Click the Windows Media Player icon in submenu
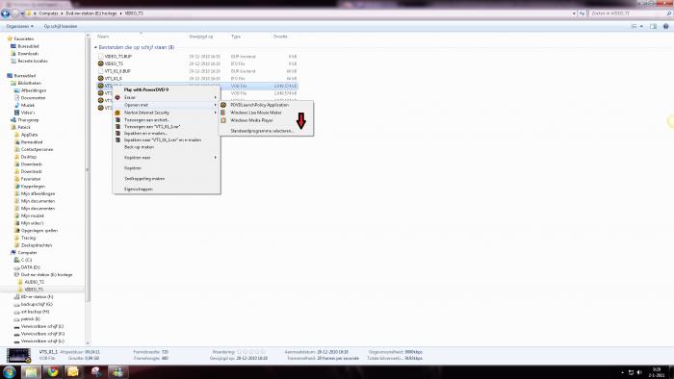Image resolution: width=674 pixels, height=379 pixels. pyautogui.click(x=223, y=120)
